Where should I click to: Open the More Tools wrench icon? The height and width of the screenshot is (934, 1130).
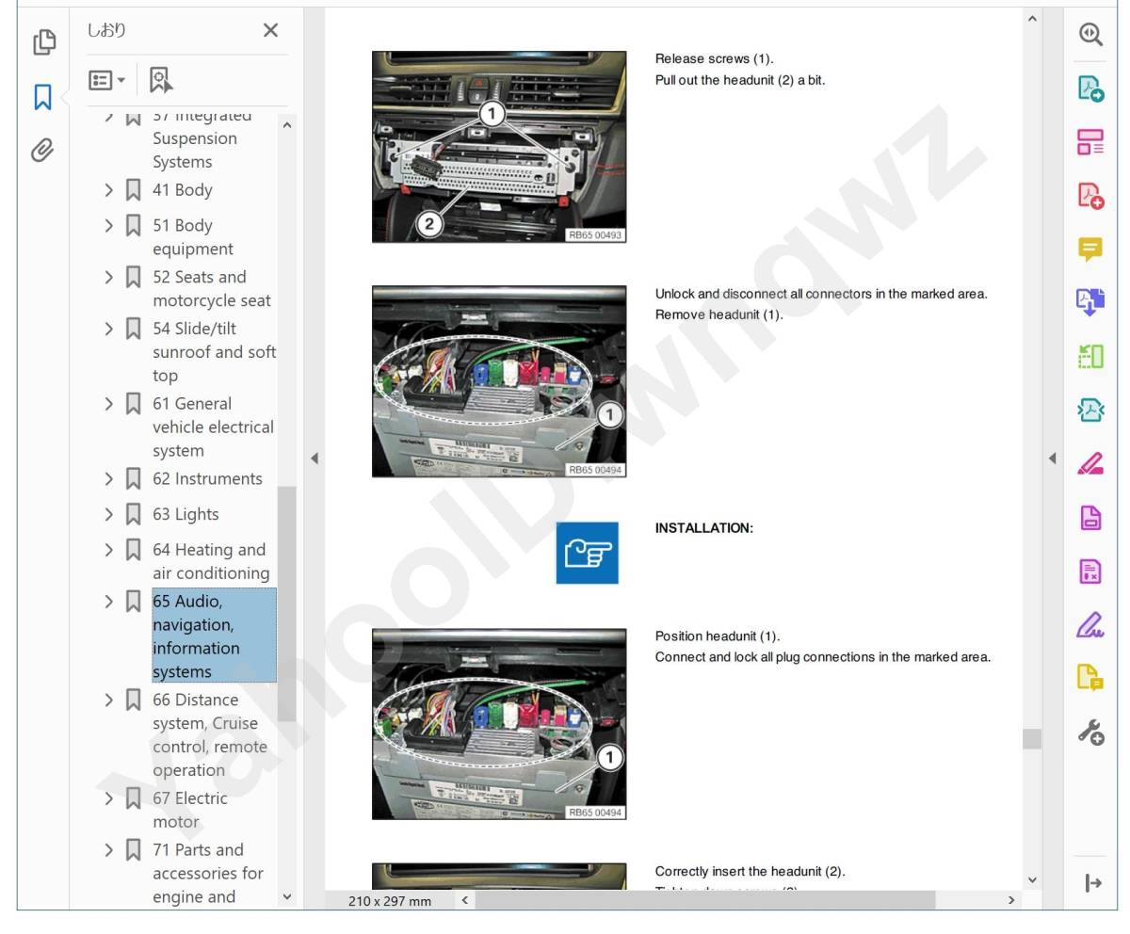click(1090, 732)
